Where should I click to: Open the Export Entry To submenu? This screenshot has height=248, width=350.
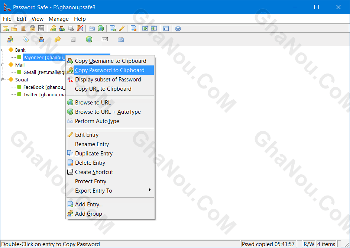tap(110, 191)
